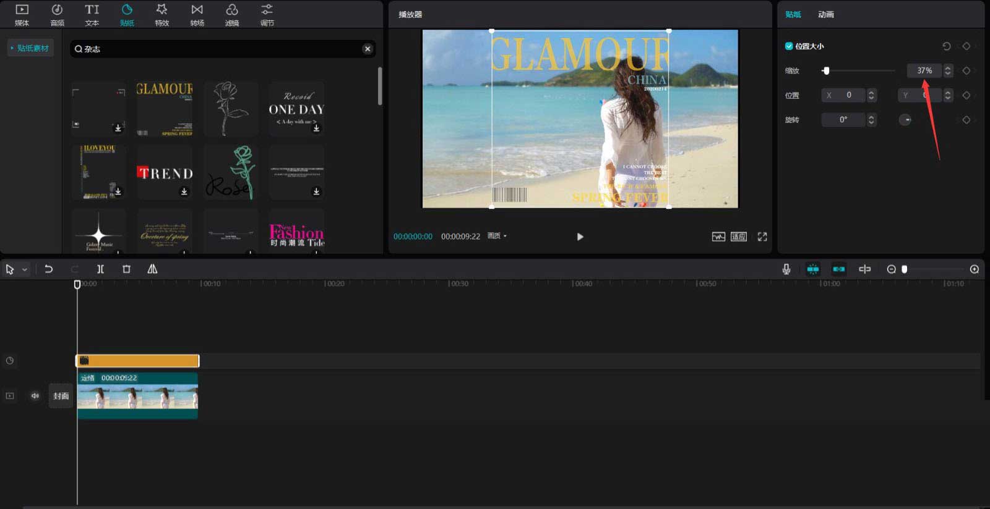The image size is (990, 509).
Task: Open the pointer tool dropdown arrow
Action: pos(25,270)
